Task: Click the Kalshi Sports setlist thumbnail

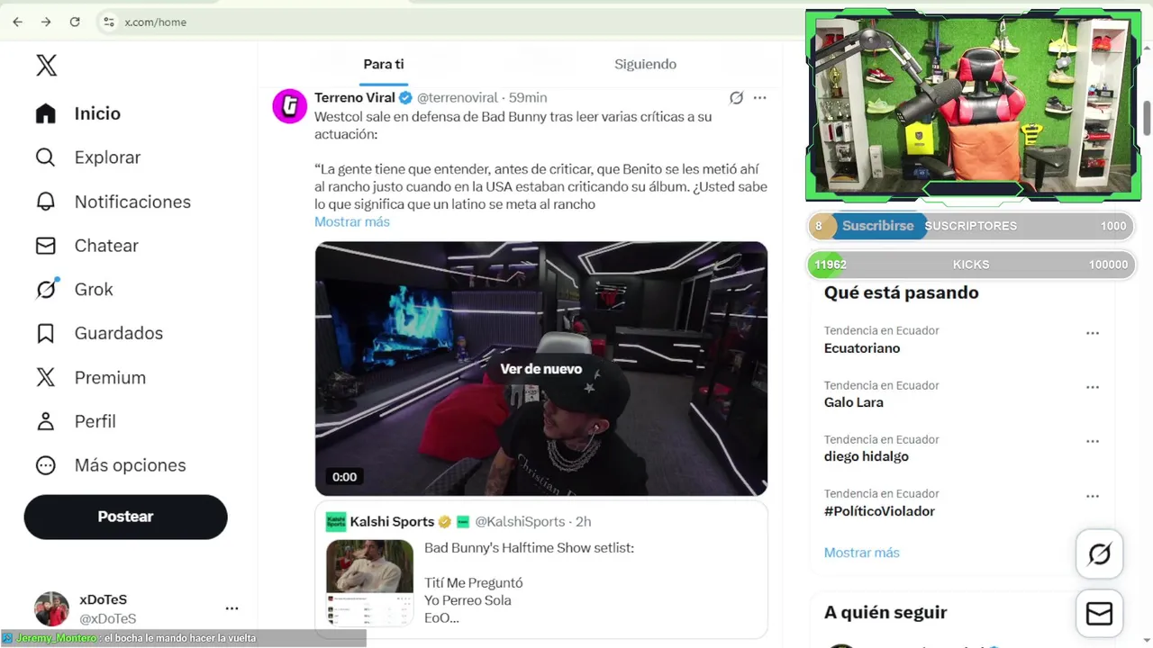Action: coord(369,582)
